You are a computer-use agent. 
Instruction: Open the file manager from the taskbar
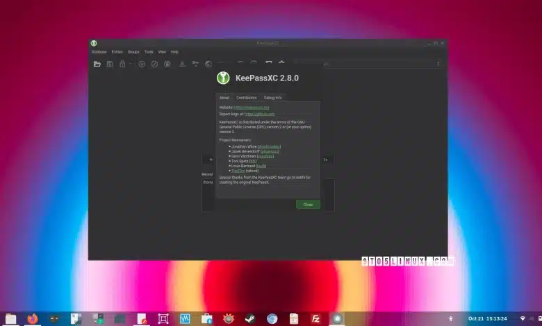coord(10,319)
